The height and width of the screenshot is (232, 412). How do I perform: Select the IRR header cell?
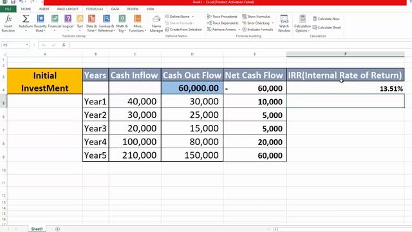tap(345, 75)
